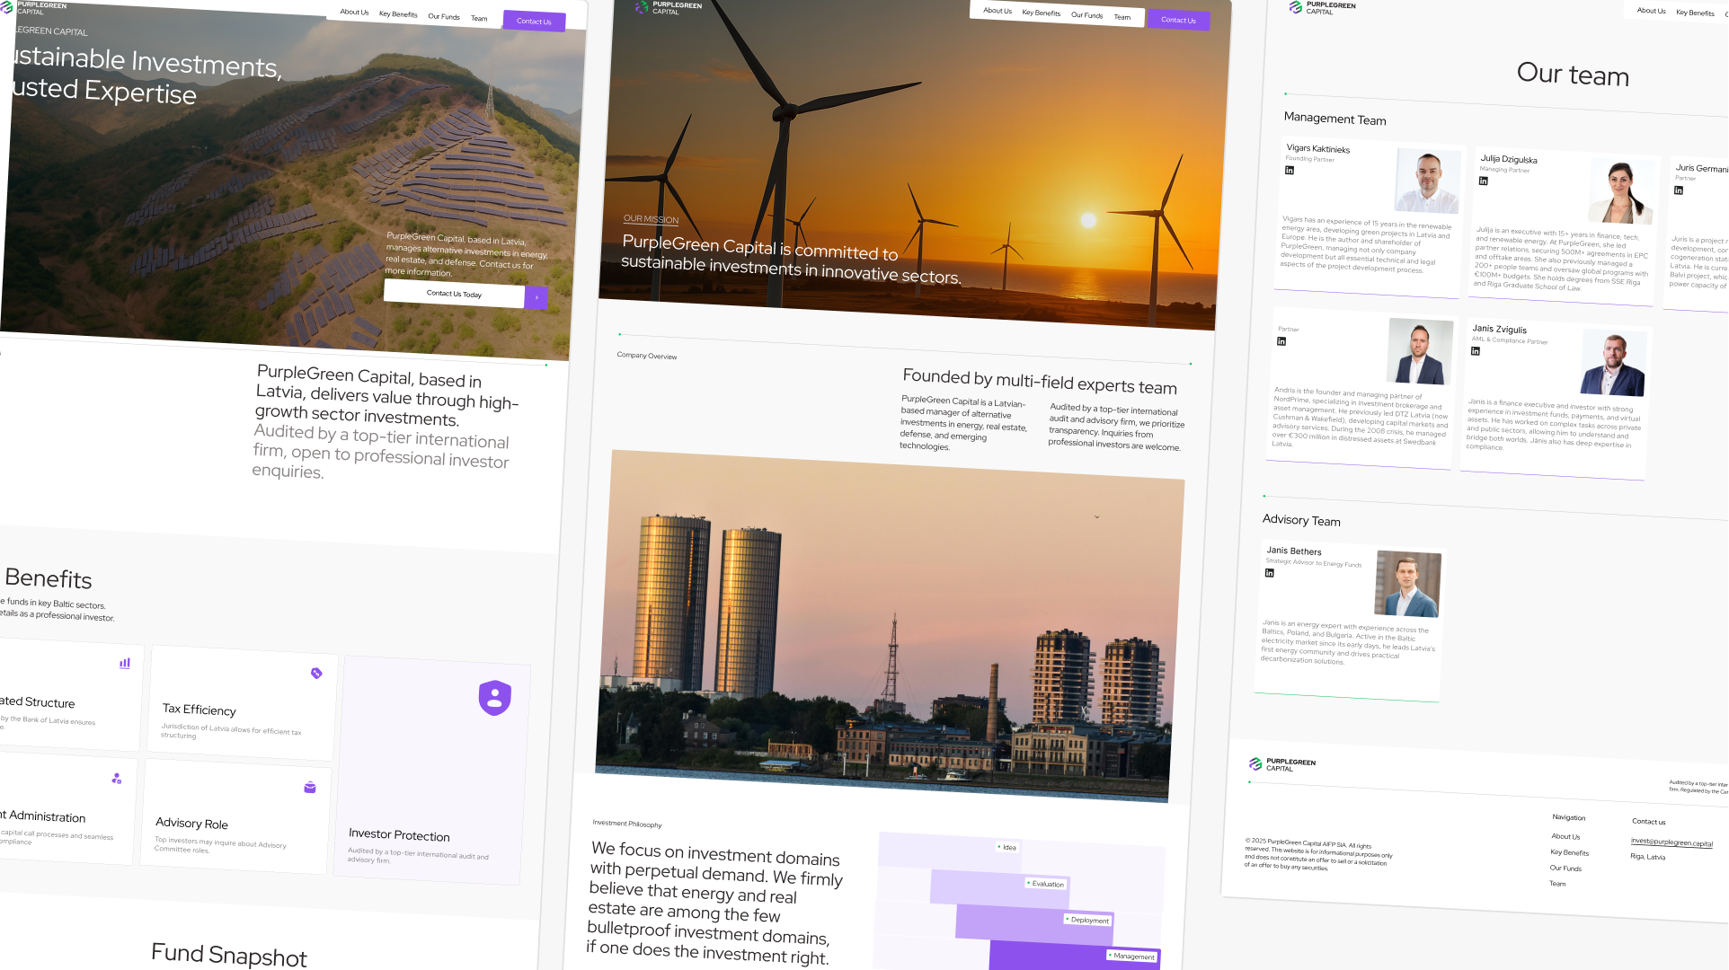
Task: Click the Idea step in process diagram
Action: [x=1006, y=847]
